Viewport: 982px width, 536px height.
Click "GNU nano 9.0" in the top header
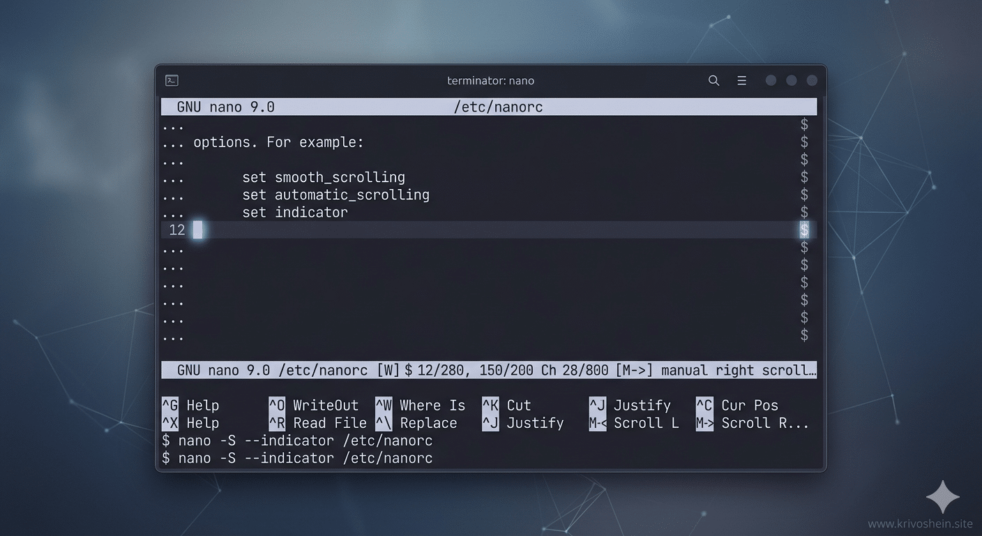click(x=226, y=107)
